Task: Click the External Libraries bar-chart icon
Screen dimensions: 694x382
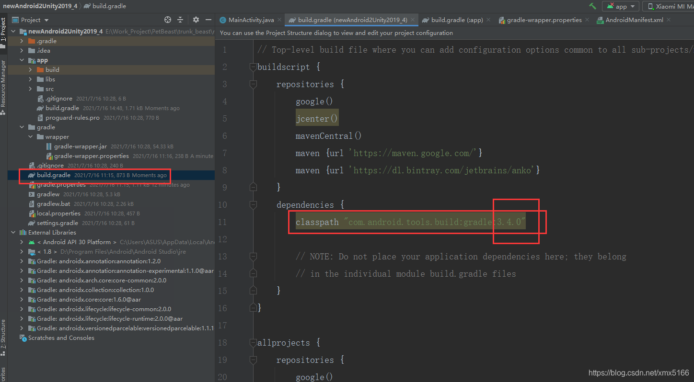Action: click(23, 233)
